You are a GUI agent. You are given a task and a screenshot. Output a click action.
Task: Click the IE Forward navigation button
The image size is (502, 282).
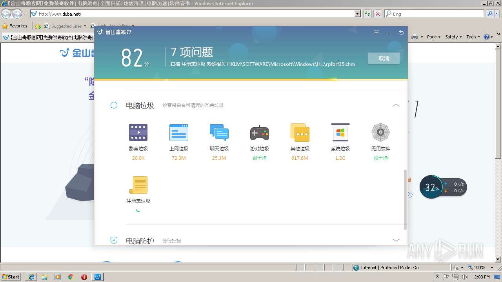[x=17, y=14]
